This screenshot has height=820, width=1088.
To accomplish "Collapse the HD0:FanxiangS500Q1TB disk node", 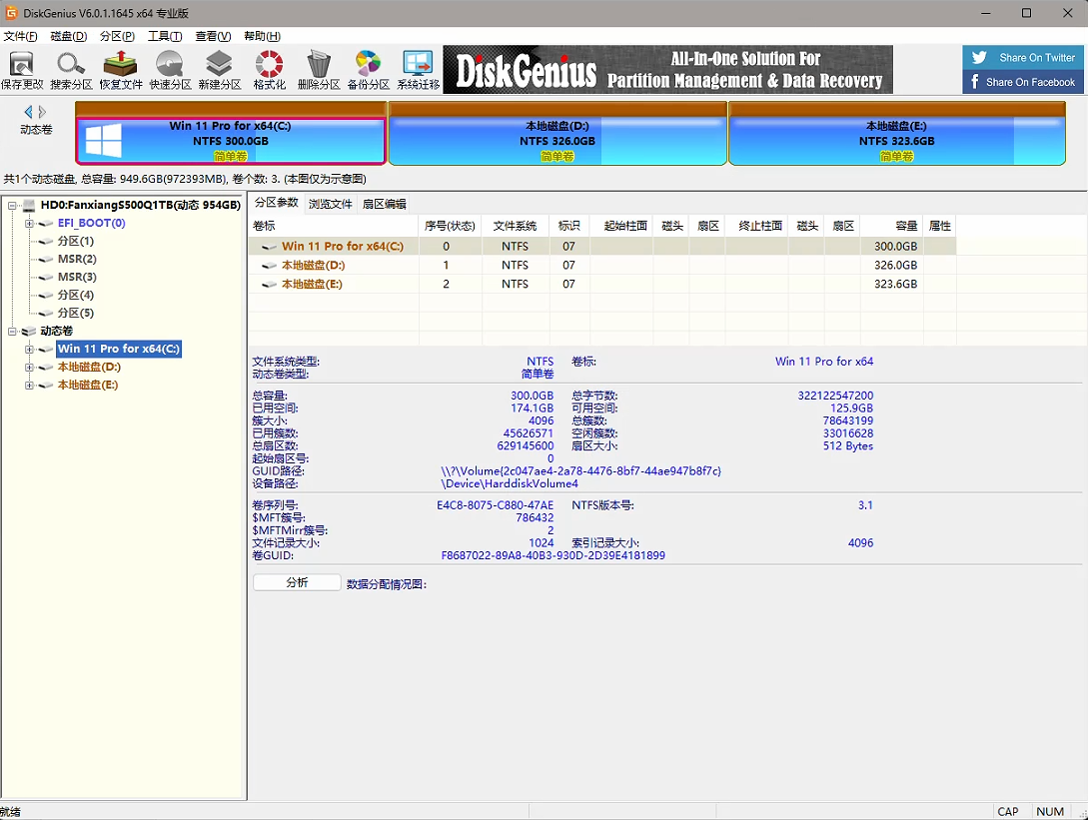I will click(12, 206).
